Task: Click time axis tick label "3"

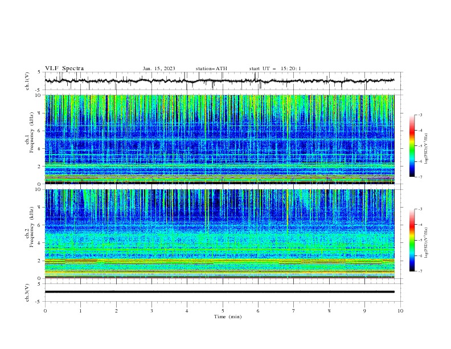Action: (152, 311)
